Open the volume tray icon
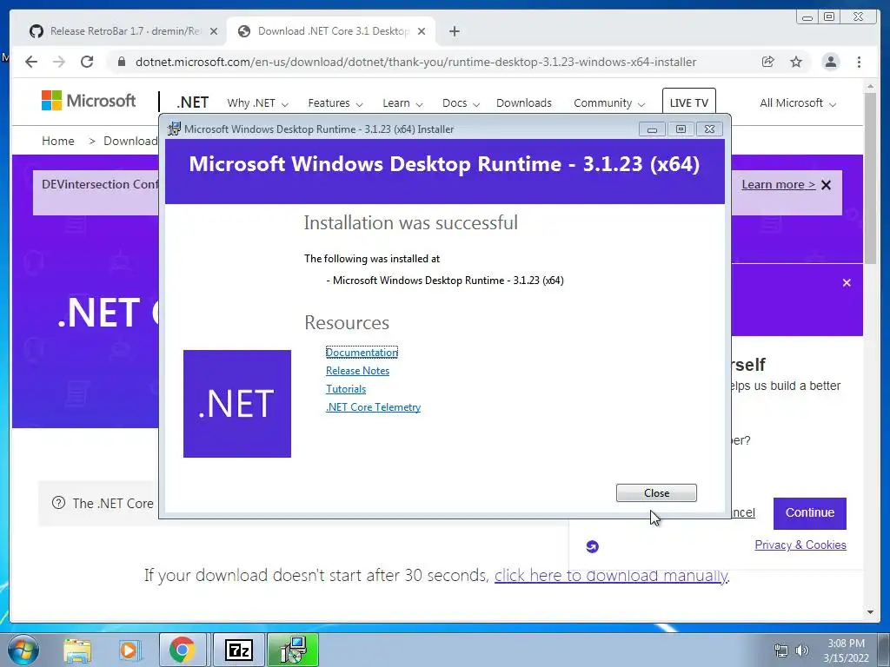The width and height of the screenshot is (890, 667). 801,650
